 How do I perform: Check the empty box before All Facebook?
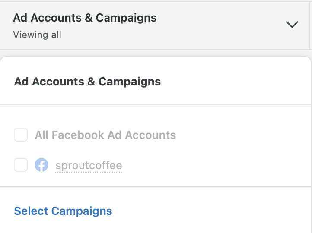(21, 135)
